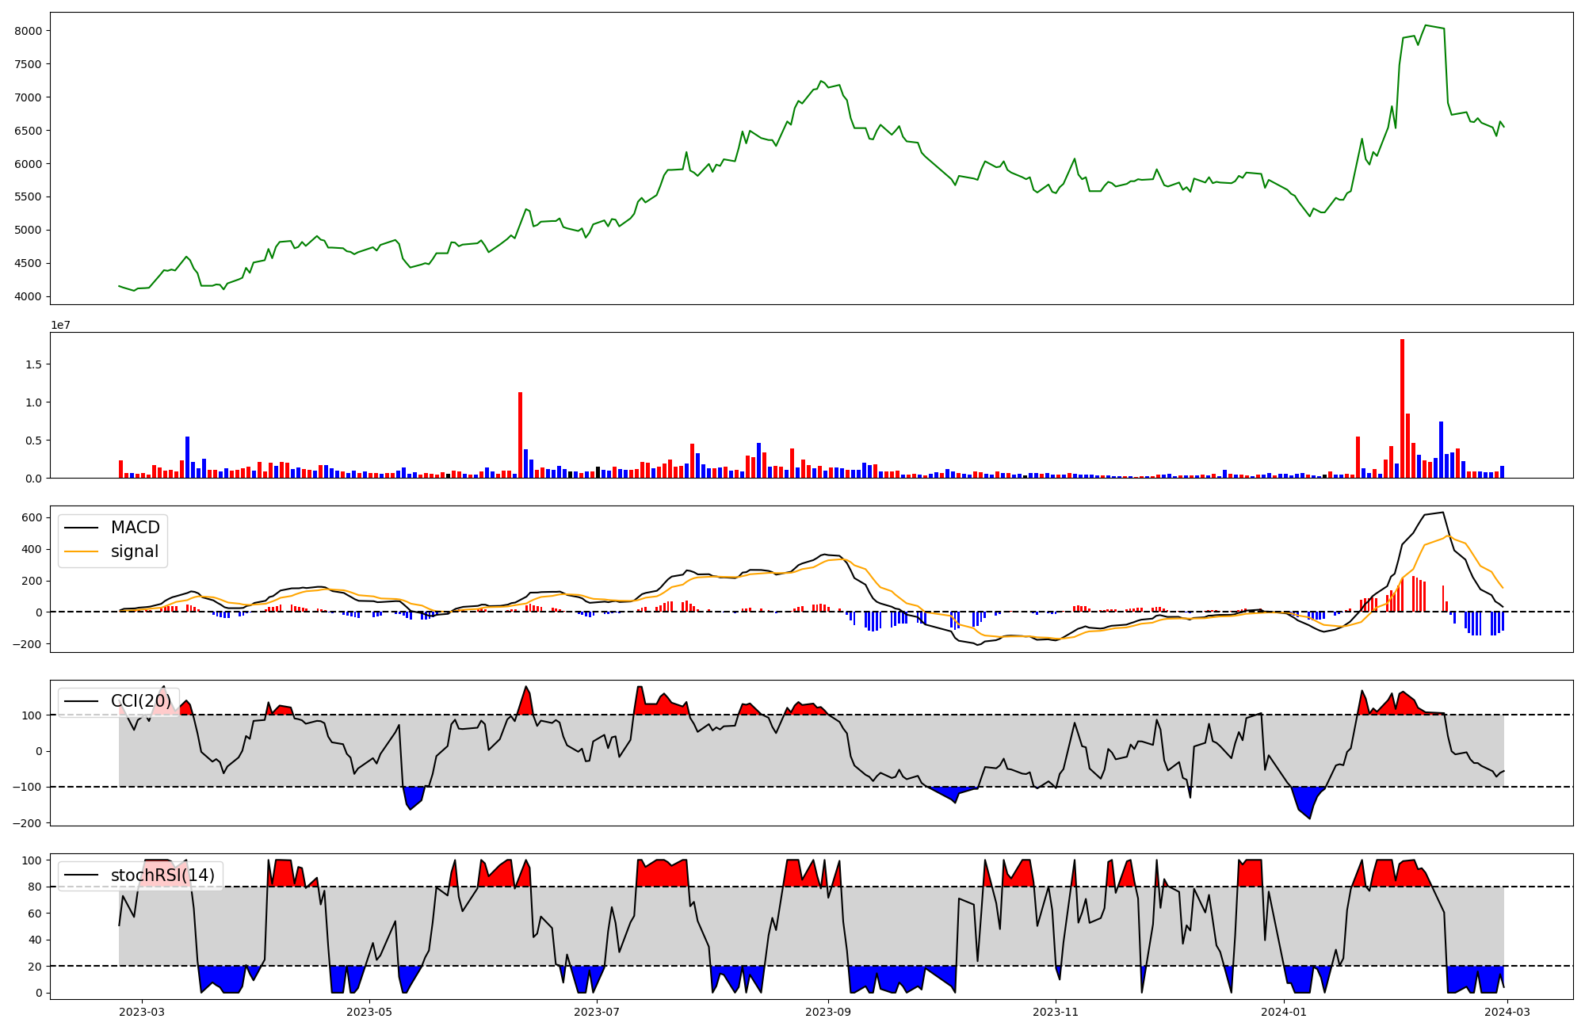
Task: Click the 2023-07 date tick label
Action: tap(597, 1011)
